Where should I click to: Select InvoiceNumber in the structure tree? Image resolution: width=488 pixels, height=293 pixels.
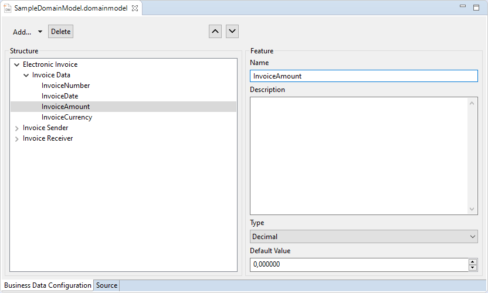pos(66,86)
